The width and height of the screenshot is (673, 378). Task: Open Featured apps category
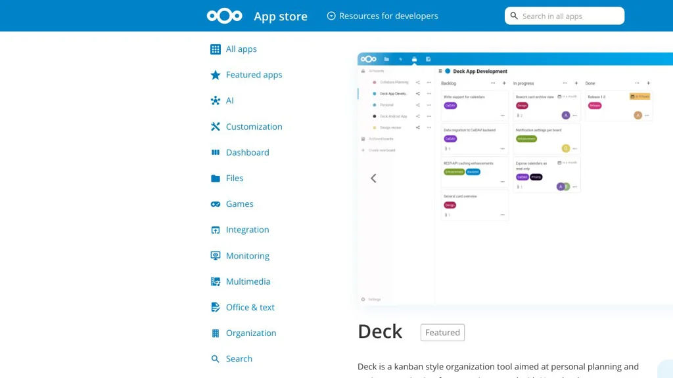254,75
